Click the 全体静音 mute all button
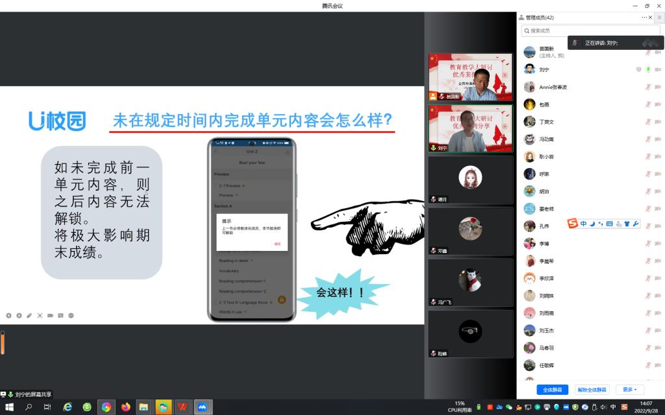This screenshot has width=665, height=415. point(553,390)
